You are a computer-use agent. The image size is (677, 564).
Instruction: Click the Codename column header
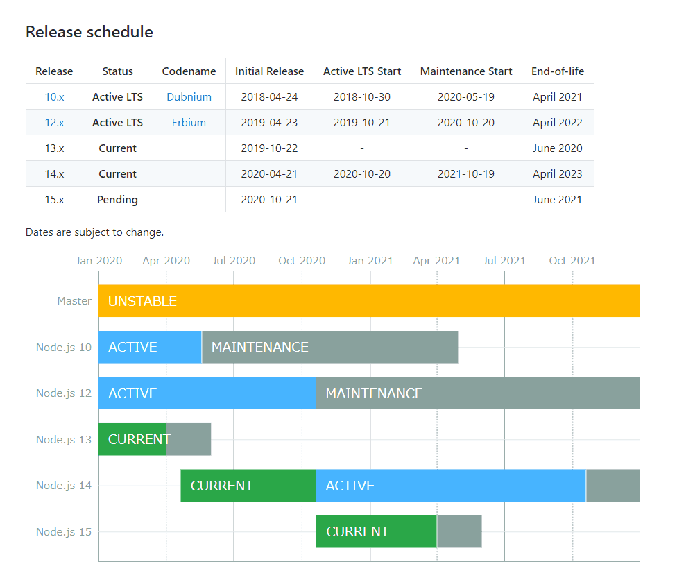click(189, 71)
